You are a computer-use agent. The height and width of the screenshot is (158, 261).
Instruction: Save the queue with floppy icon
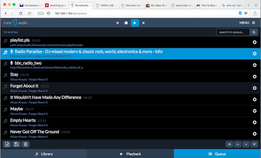pyautogui.click(x=16, y=144)
